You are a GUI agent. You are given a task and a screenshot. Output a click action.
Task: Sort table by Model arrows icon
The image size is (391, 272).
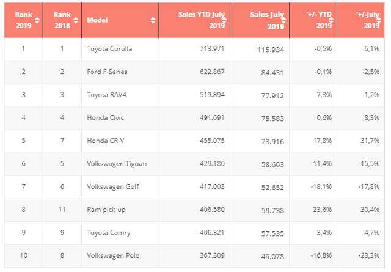pos(153,20)
